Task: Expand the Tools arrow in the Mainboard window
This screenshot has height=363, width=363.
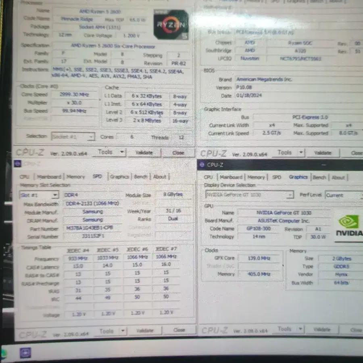Action: 301,152
